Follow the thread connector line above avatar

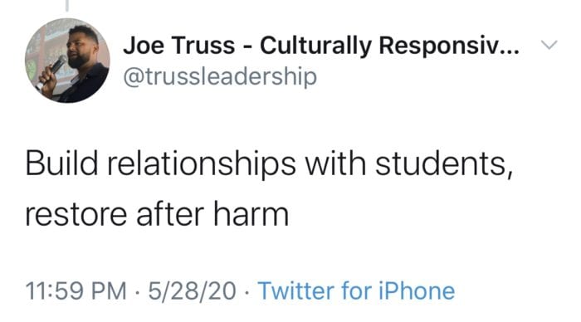67,5
